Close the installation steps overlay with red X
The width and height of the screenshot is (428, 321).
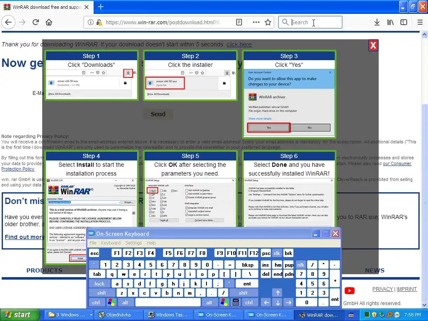[373, 45]
